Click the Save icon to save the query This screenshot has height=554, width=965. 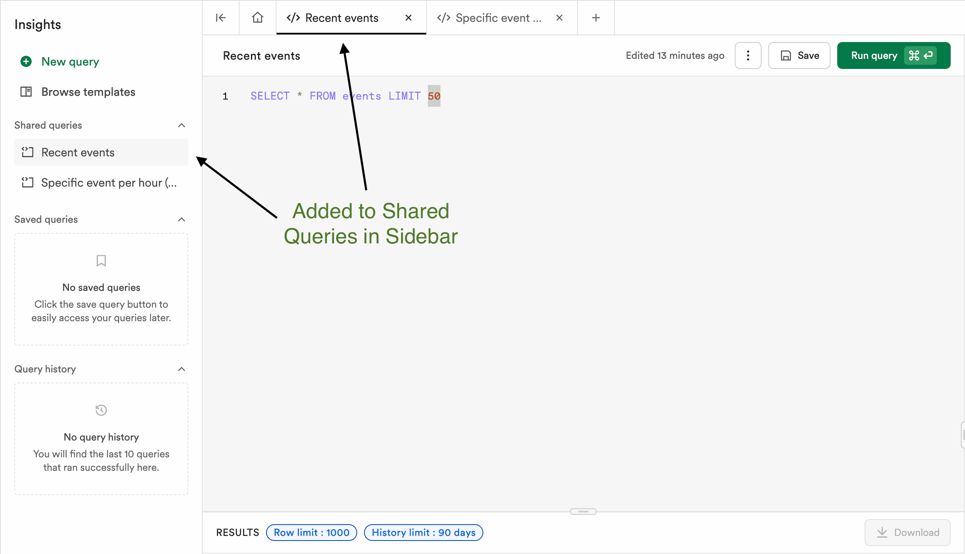point(786,55)
